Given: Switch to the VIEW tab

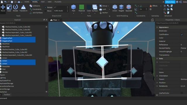Looking at the screenshot, I should pyautogui.click(x=50, y=2).
